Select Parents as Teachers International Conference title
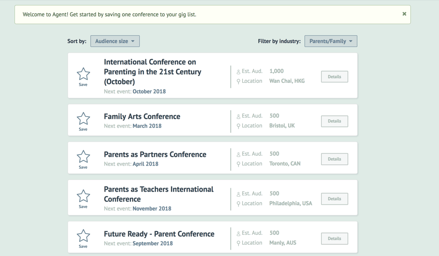The width and height of the screenshot is (439, 256). pos(158,194)
